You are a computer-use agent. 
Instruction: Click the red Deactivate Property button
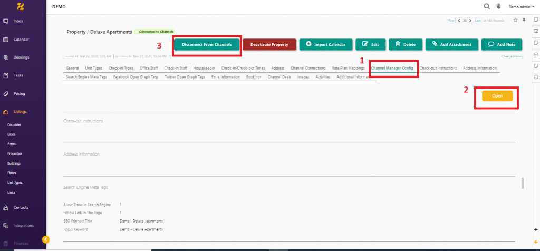pos(269,45)
